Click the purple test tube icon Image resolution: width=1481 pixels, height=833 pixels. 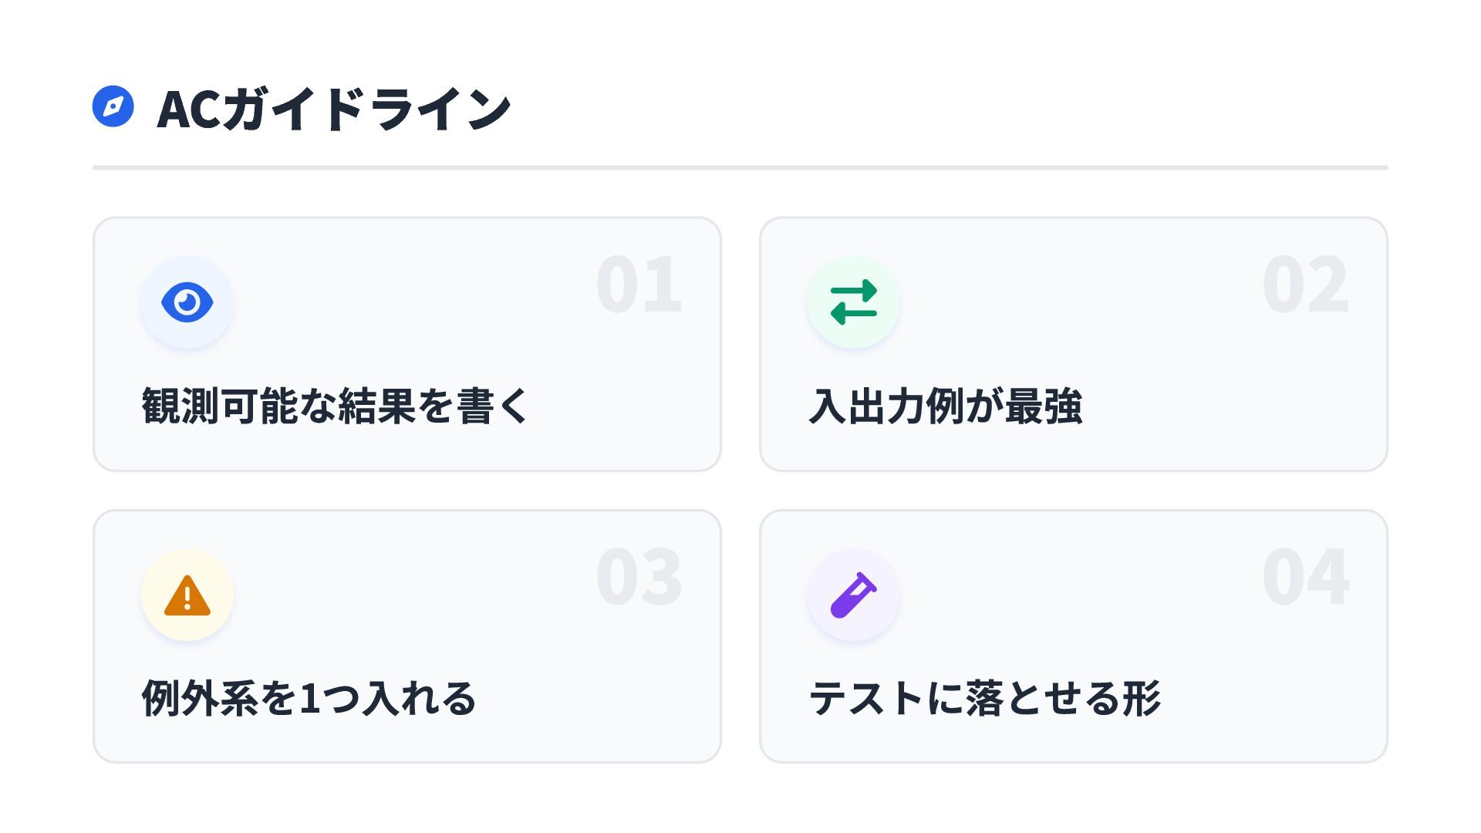click(x=853, y=595)
